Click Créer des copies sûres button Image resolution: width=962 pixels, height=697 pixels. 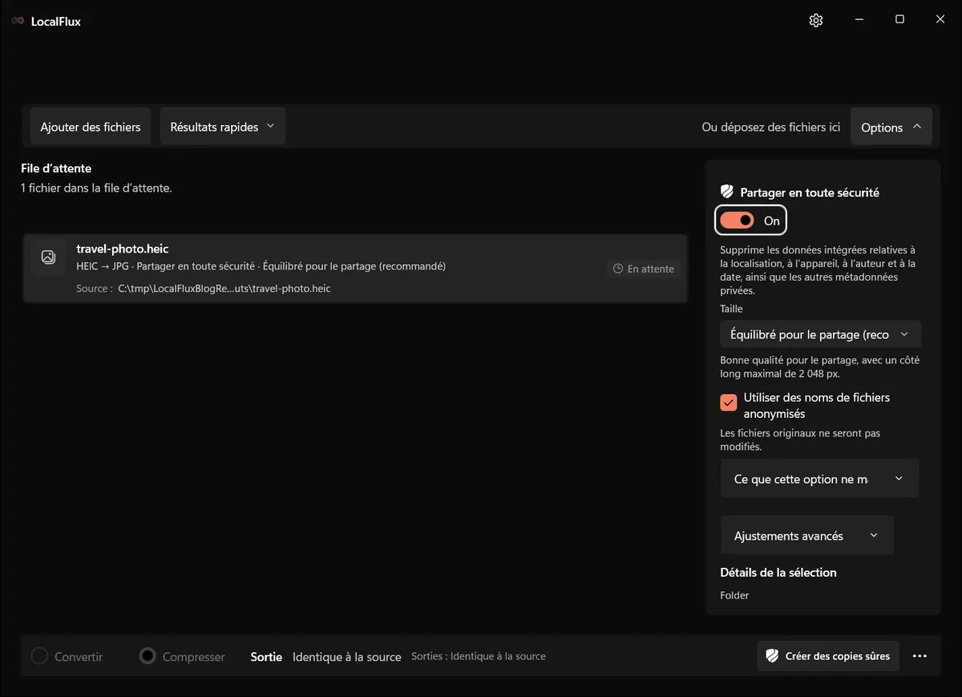pos(828,656)
